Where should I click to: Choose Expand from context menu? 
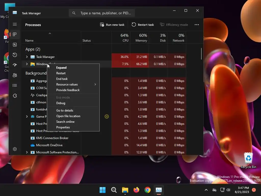[x=73, y=68]
